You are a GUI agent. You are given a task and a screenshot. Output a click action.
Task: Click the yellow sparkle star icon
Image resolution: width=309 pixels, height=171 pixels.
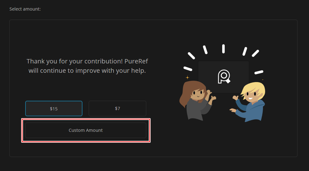point(187,77)
